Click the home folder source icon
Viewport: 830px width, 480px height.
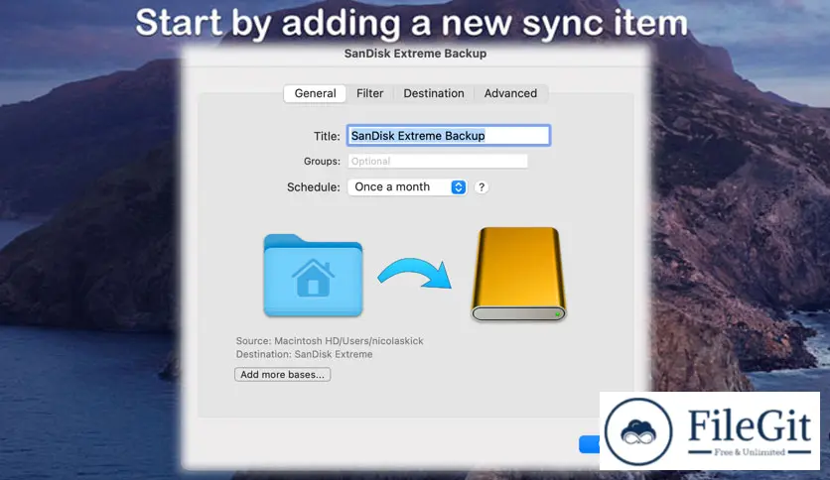pos(313,276)
